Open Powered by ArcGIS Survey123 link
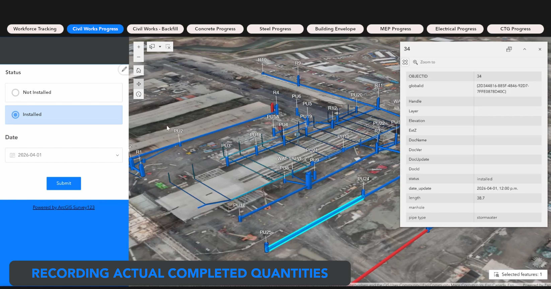This screenshot has height=289, width=551. pos(64,207)
